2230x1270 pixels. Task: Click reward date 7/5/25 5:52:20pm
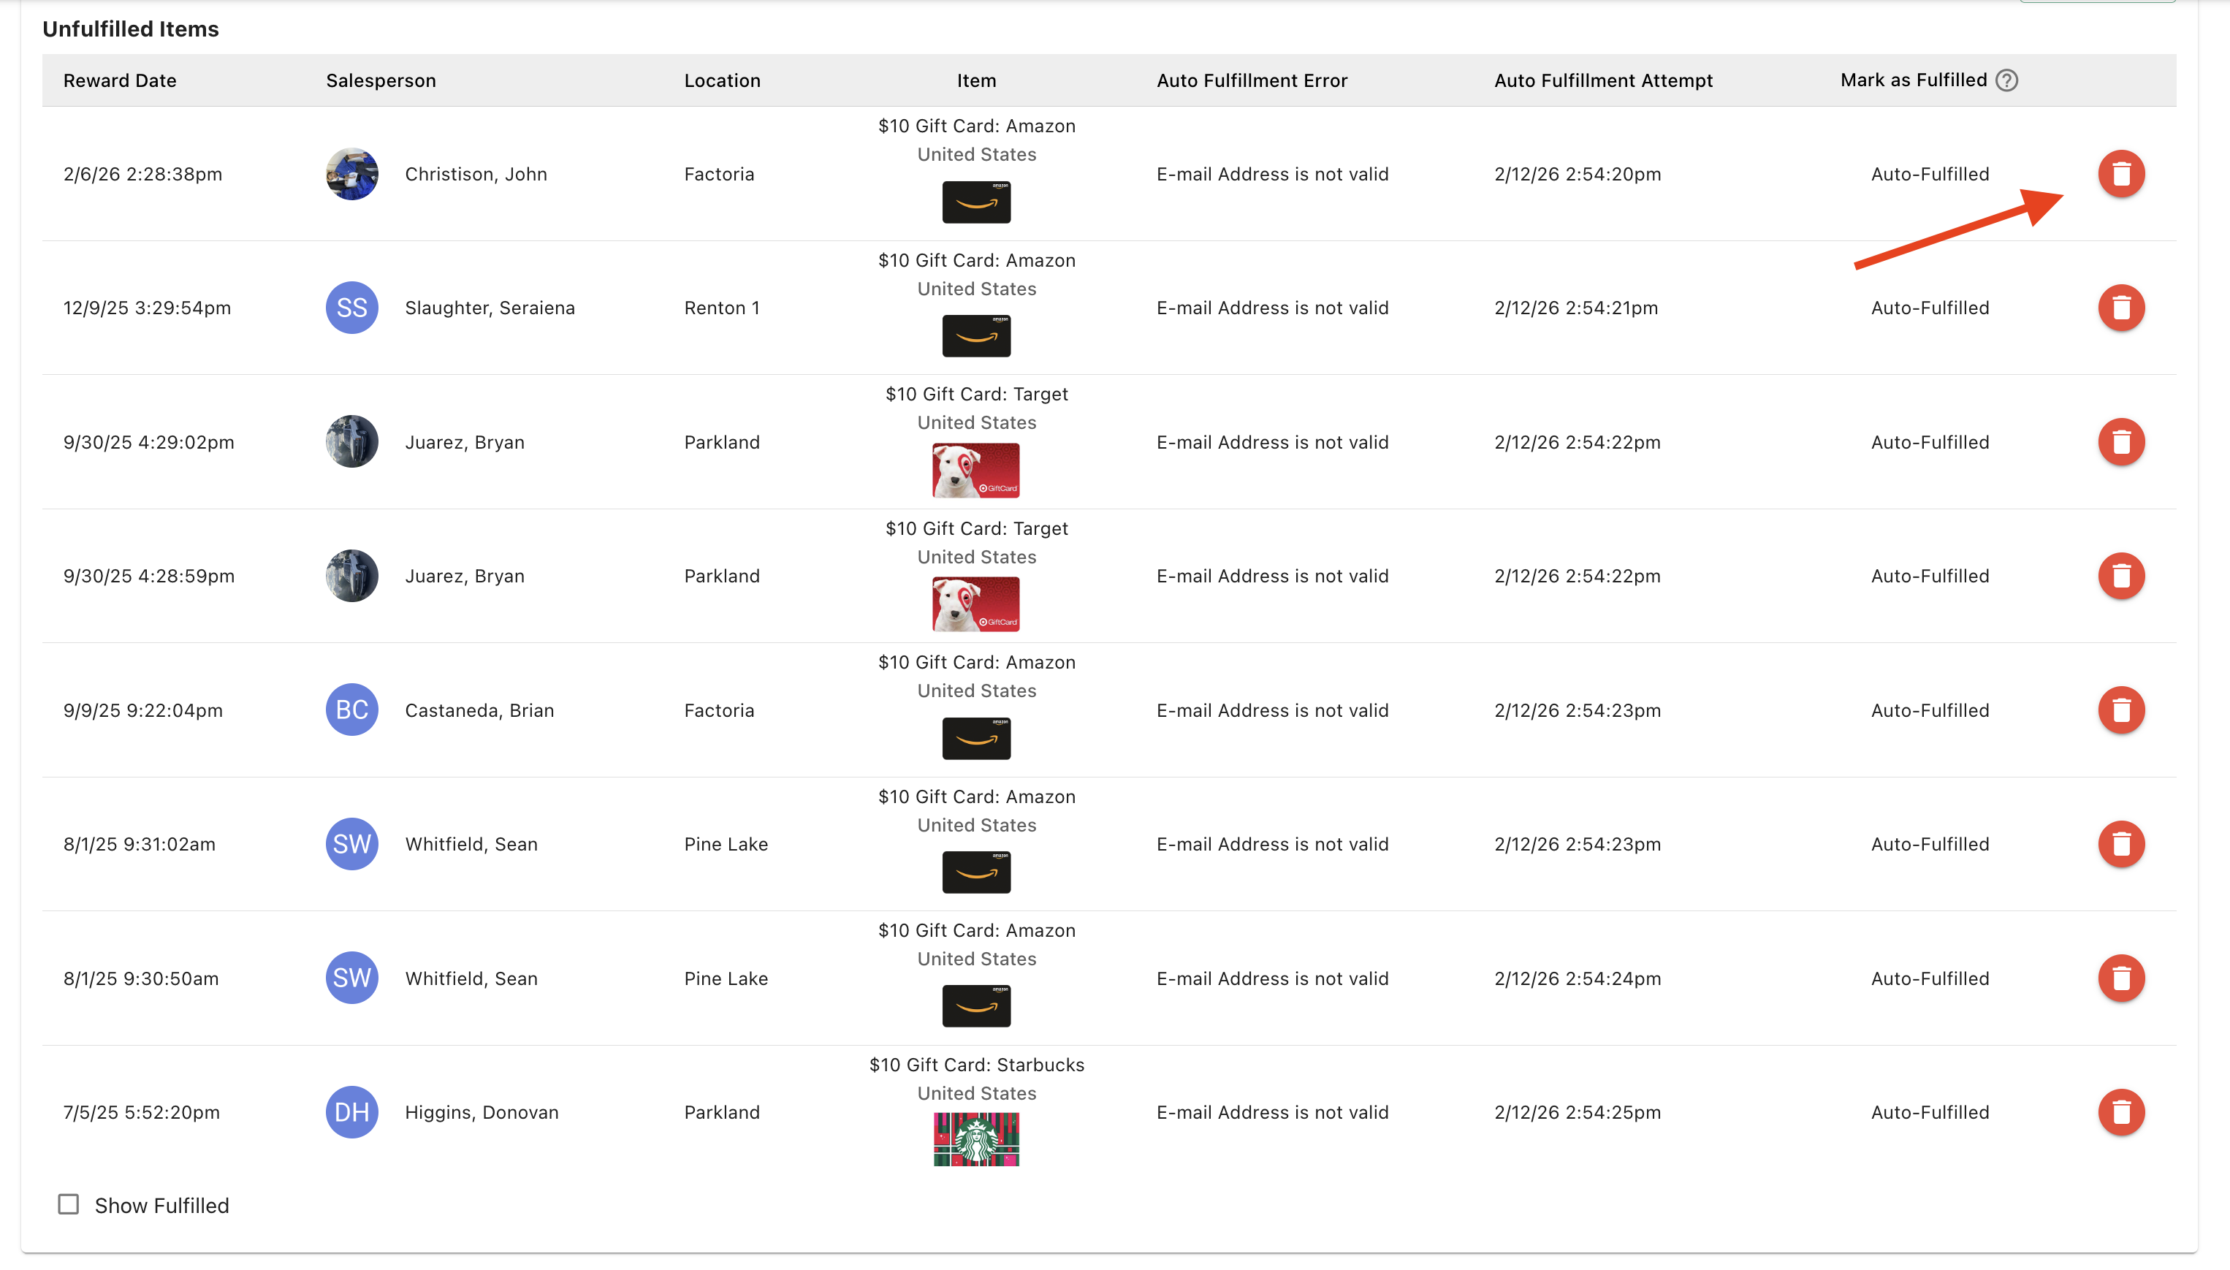point(141,1113)
